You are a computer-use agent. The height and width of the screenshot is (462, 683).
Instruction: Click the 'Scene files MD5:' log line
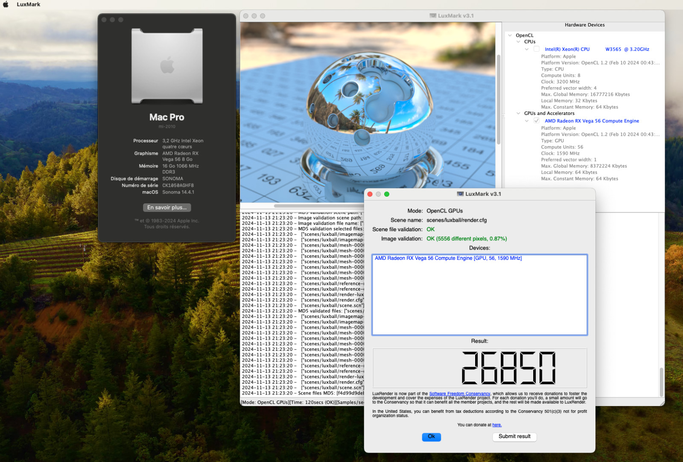tap(302, 393)
